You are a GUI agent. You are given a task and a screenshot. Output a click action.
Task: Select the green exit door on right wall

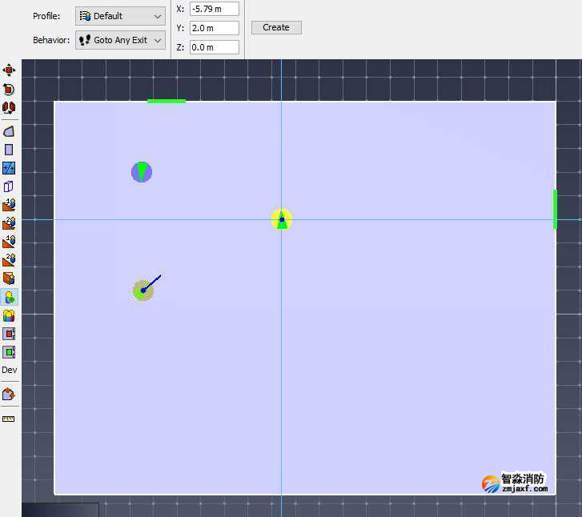click(555, 209)
